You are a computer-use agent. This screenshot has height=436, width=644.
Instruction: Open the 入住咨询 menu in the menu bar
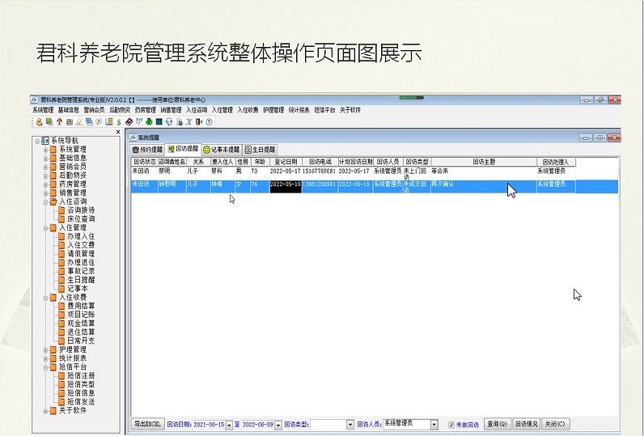[x=197, y=110]
